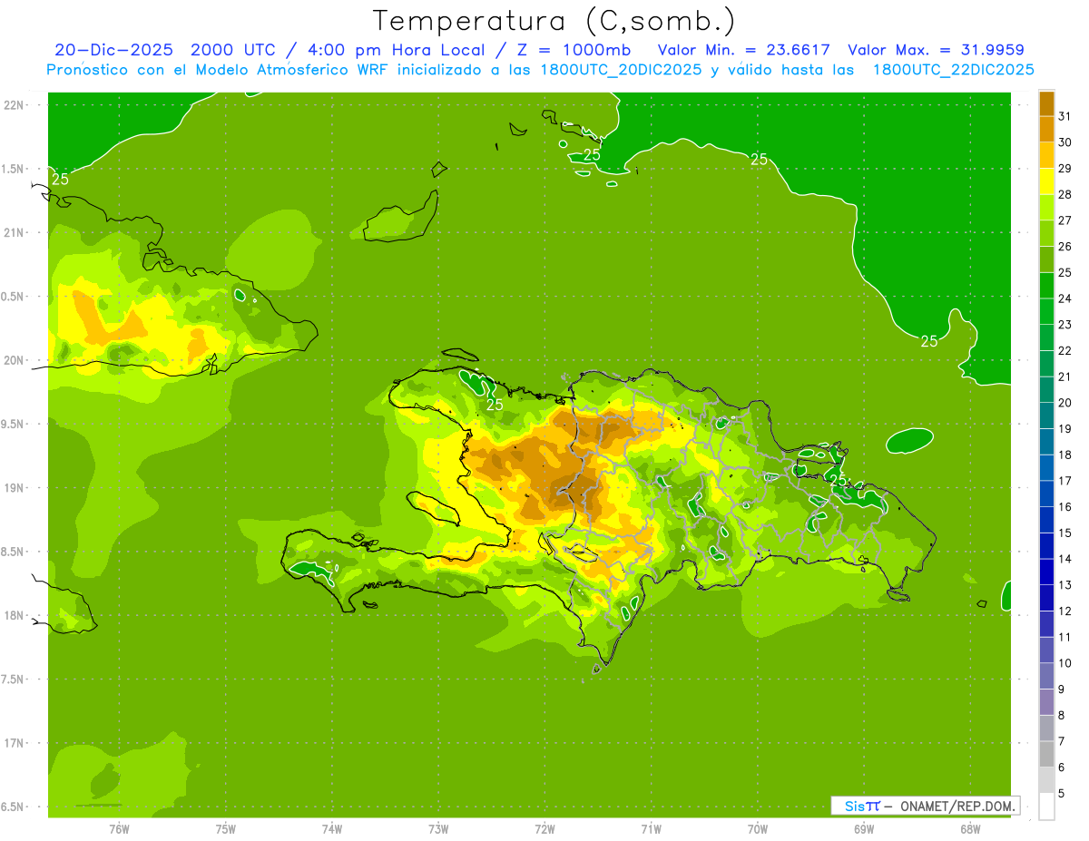Screen dimensions: 1089x841
Task: Click the 70W longitude axis label
Action: tap(757, 829)
